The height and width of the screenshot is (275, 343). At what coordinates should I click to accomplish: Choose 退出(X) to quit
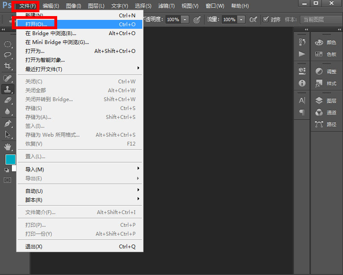80,247
